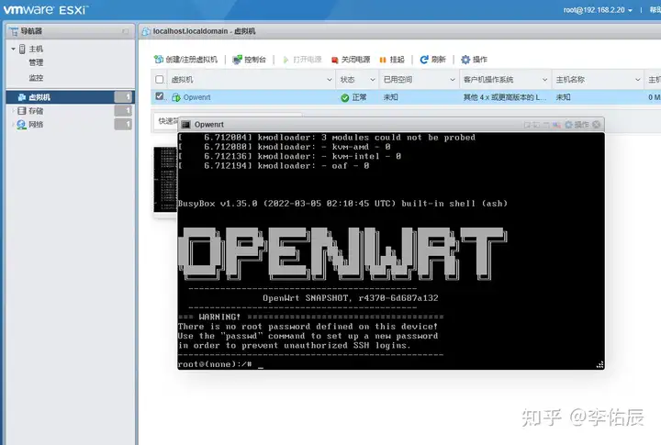Click the 创建/注册虚拟机 button label

191,60
